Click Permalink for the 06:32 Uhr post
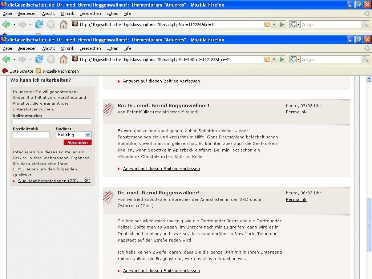Screen dimensions: 372x279 [296, 199]
